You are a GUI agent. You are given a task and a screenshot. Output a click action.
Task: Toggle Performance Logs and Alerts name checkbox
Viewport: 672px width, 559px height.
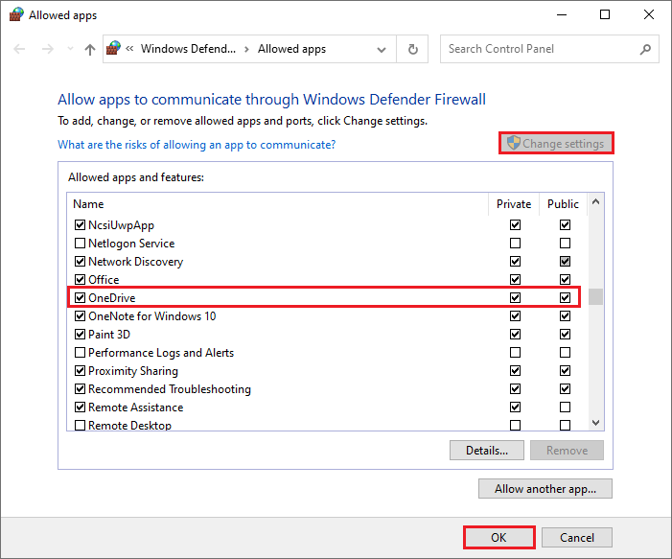pos(80,353)
